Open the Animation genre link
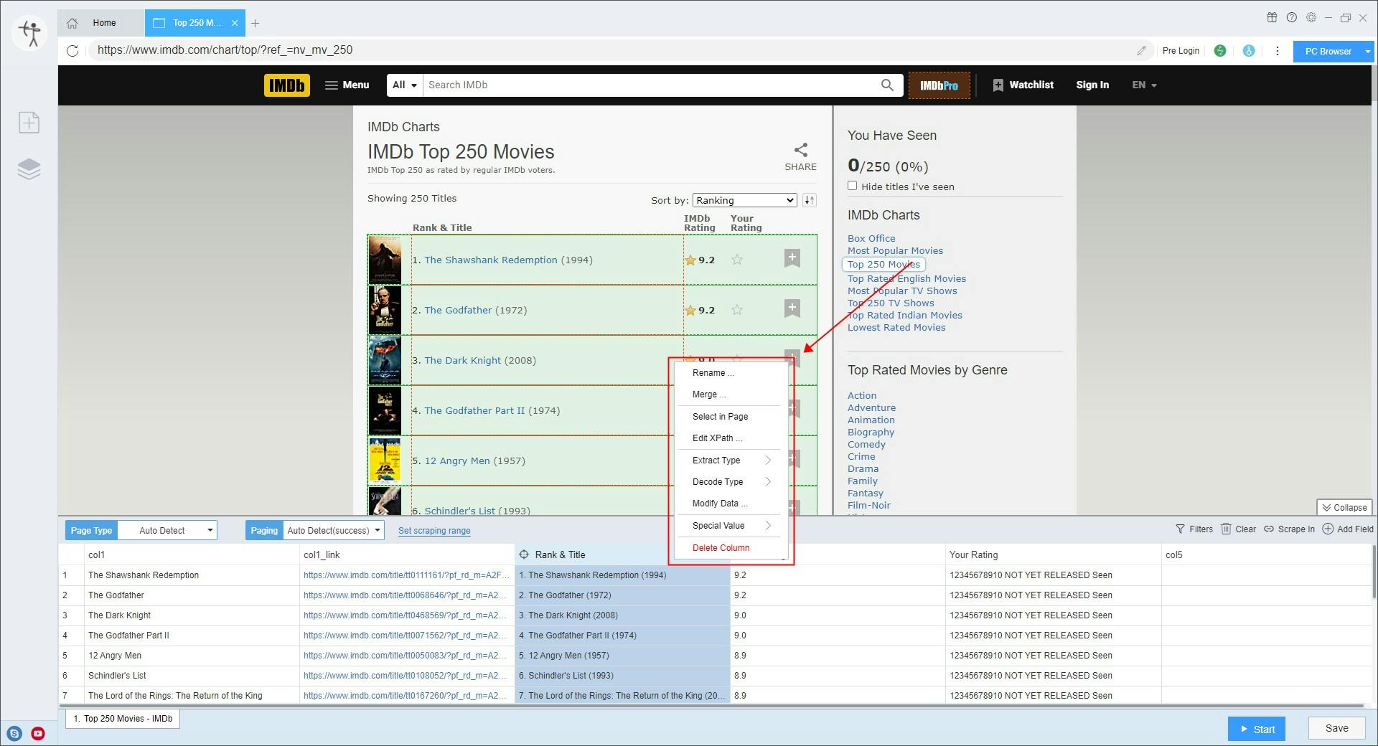This screenshot has width=1378, height=746. pos(871,420)
